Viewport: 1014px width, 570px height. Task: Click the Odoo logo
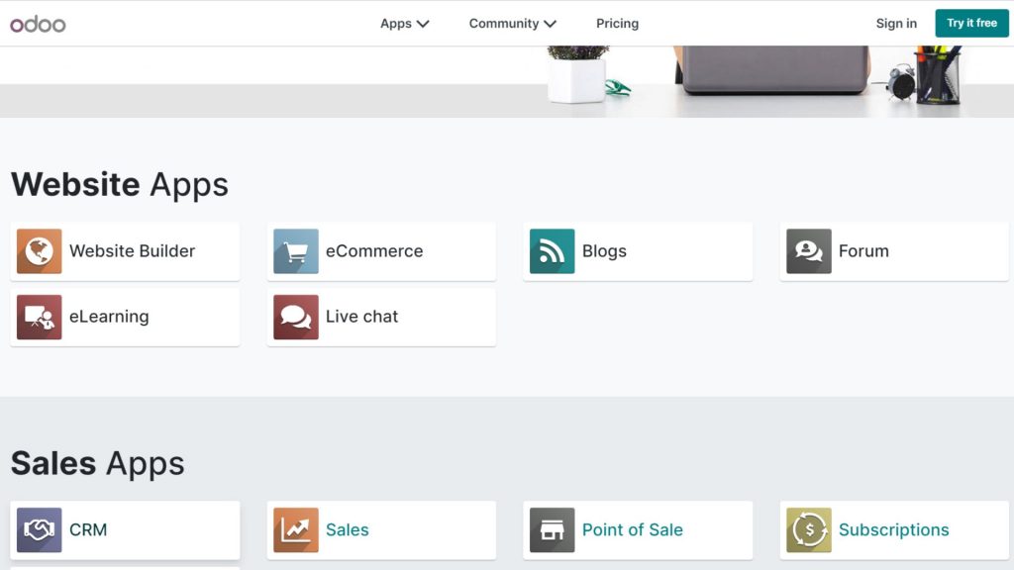click(38, 24)
